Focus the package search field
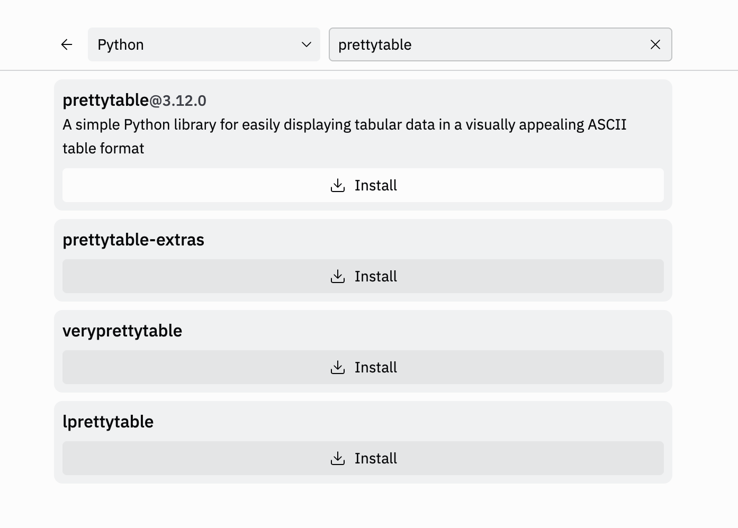 (487, 44)
